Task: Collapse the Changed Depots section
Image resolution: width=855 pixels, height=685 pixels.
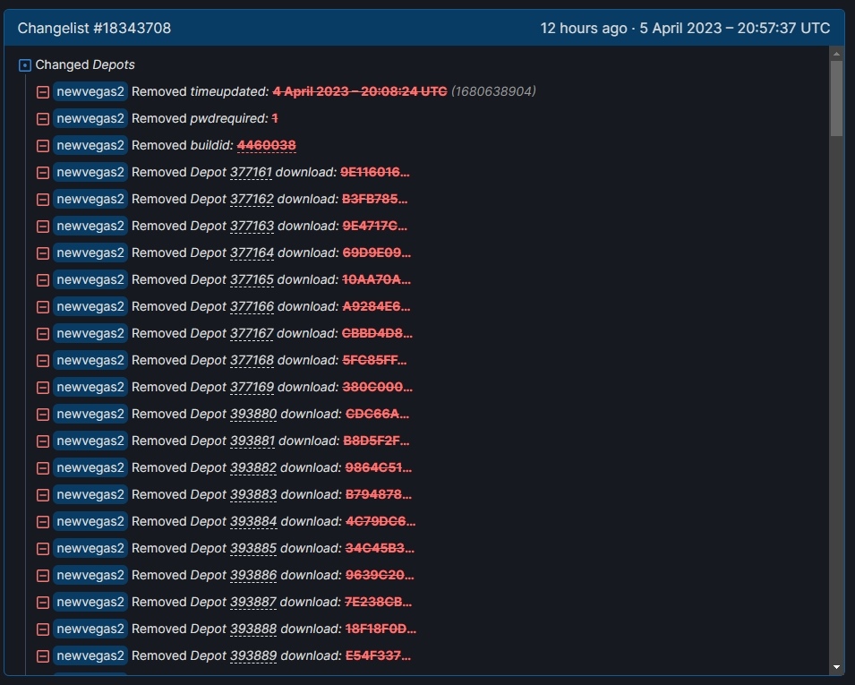Action: pos(25,65)
